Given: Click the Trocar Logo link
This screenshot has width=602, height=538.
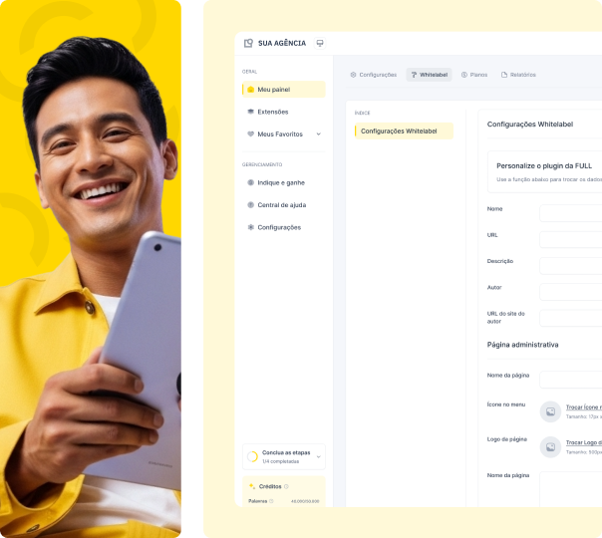Looking at the screenshot, I should pos(583,442).
